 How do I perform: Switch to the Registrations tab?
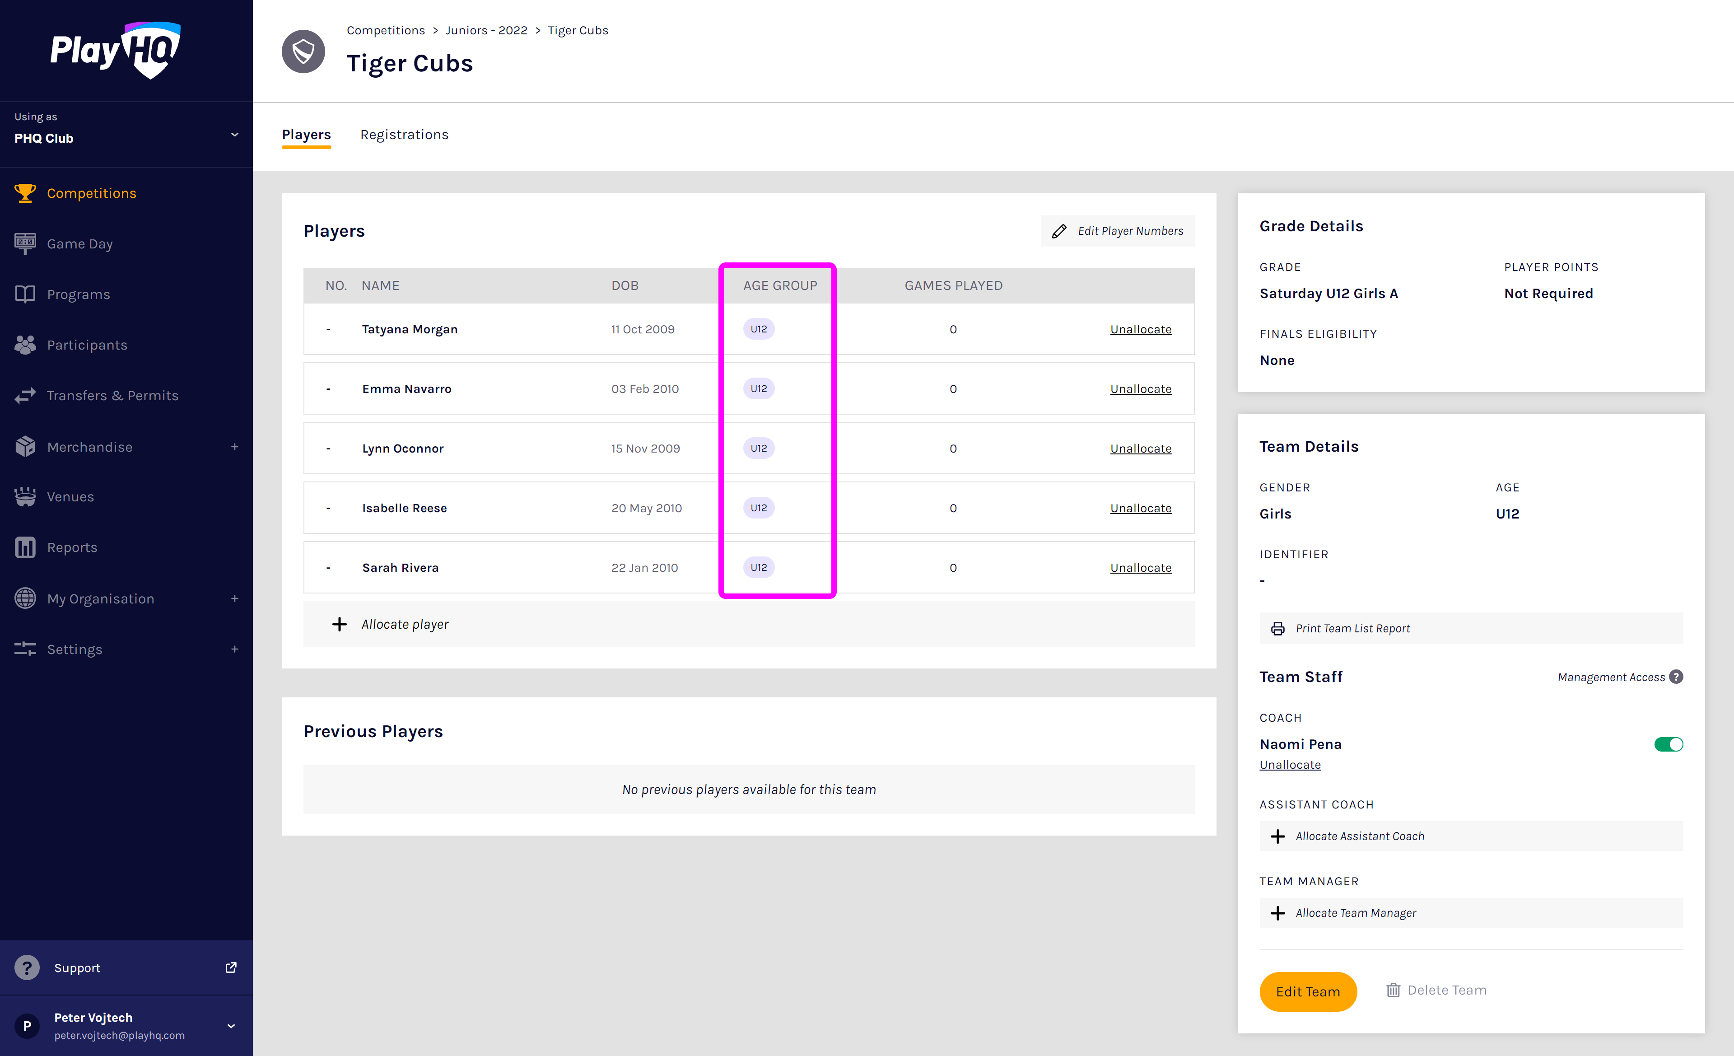coord(404,135)
